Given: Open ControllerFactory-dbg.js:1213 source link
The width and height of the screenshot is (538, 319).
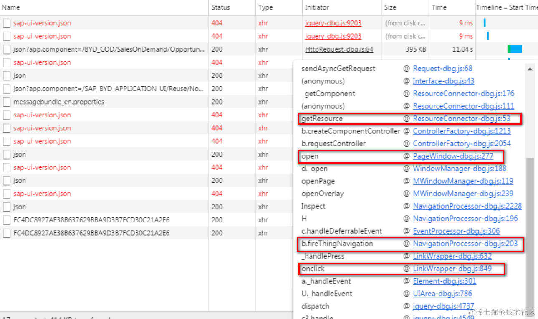Looking at the screenshot, I should click(462, 131).
